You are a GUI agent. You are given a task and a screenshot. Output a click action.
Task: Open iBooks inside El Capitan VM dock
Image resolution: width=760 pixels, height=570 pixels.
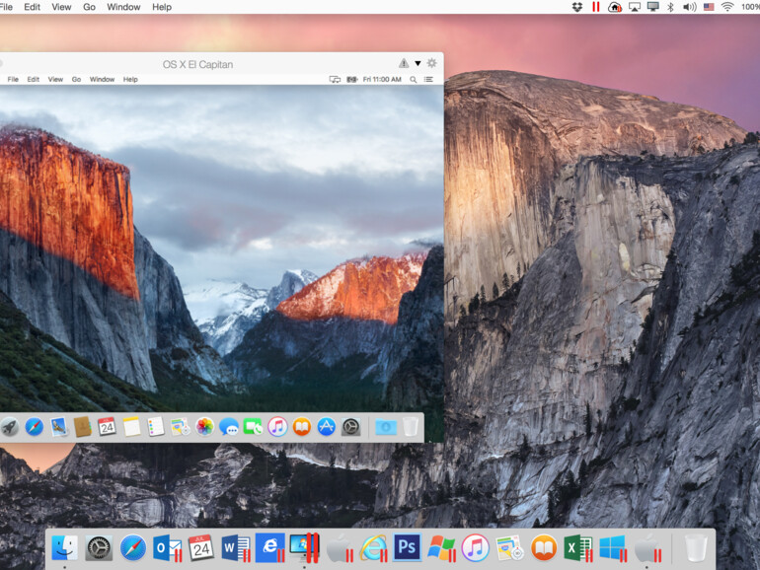coord(301,427)
